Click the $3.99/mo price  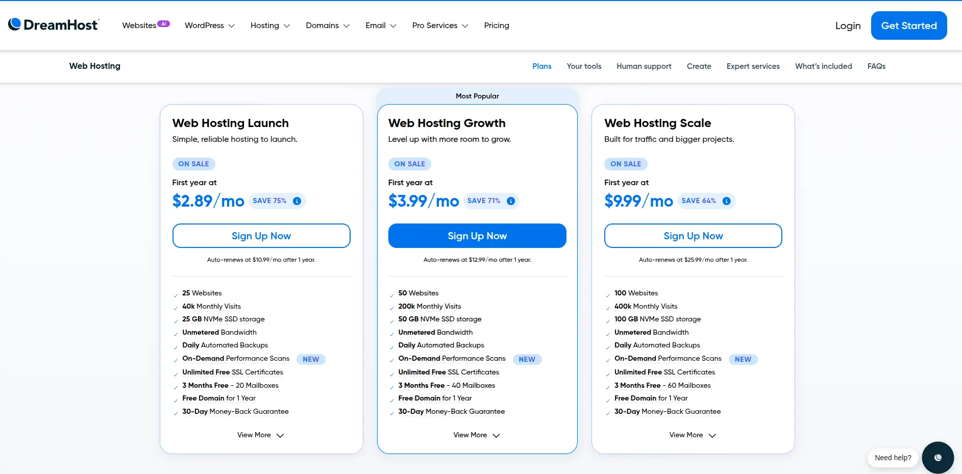[x=424, y=201]
